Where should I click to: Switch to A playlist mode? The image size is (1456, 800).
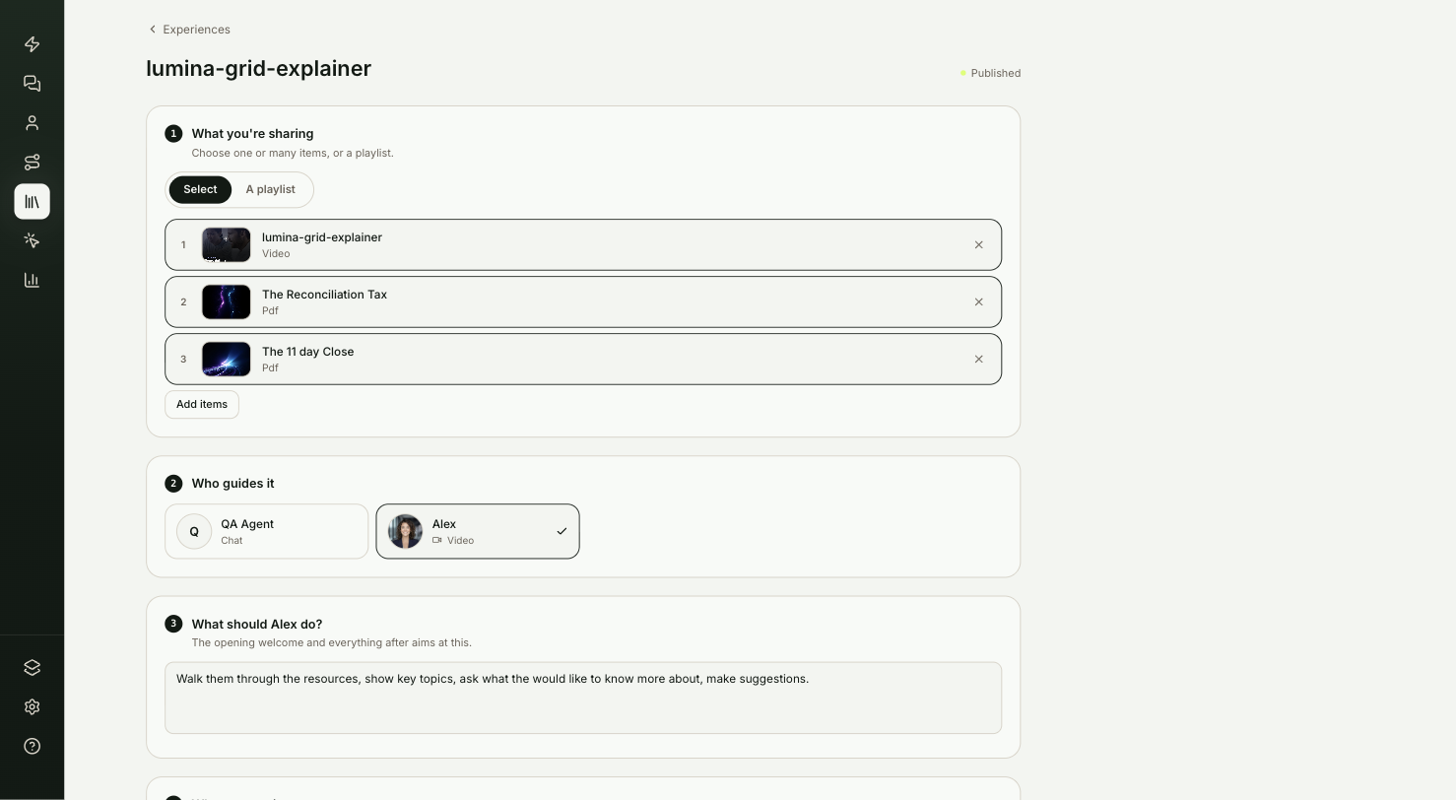pyautogui.click(x=270, y=189)
